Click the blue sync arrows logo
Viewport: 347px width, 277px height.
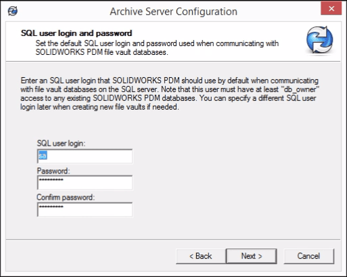(x=319, y=40)
